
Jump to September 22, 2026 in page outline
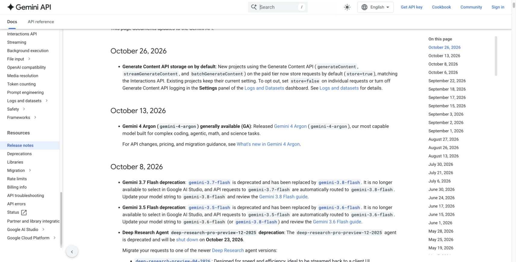pos(447,81)
